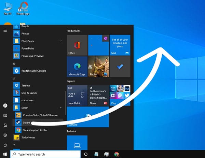This screenshot has height=158, width=205.
Task: Open the laptop tile under Techviral
Action: pos(77,143)
